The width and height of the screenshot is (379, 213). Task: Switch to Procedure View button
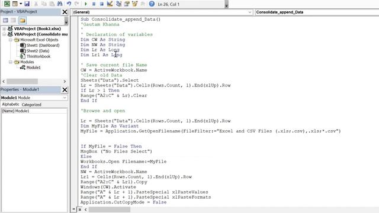point(74,209)
